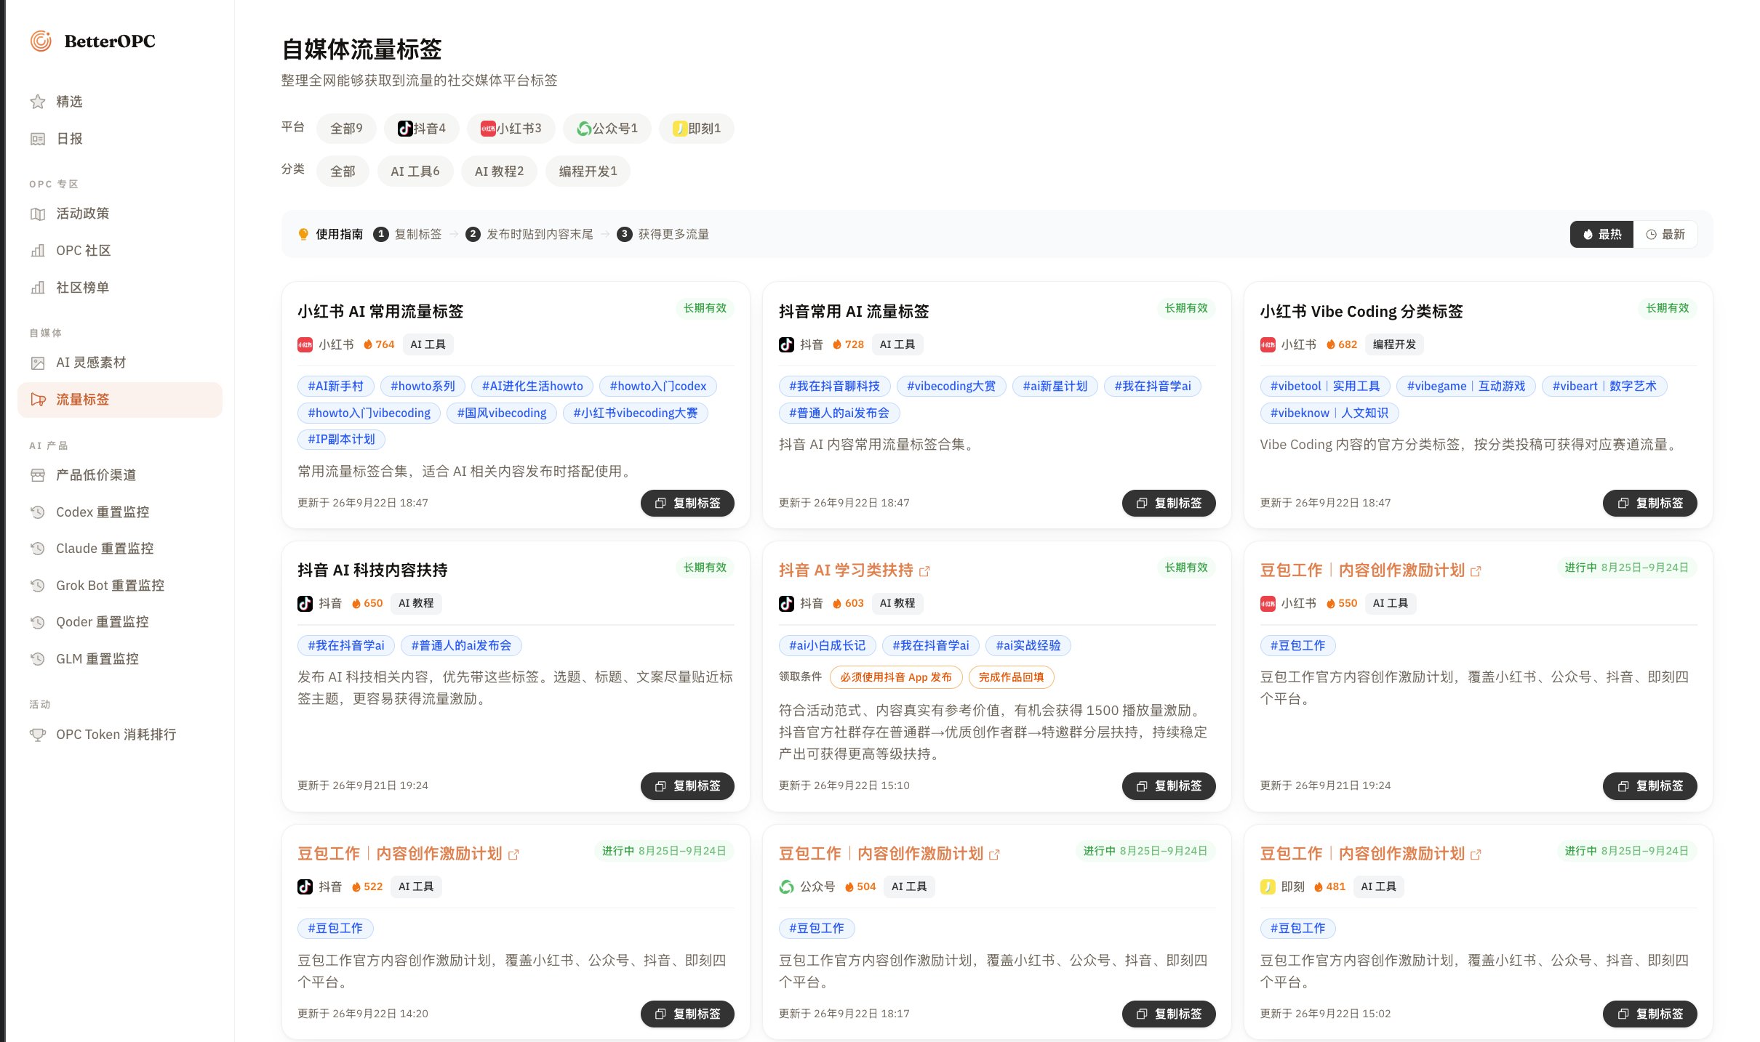The width and height of the screenshot is (1760, 1042).
Task: Click GLM 重置监控 clock icon
Action: (38, 659)
